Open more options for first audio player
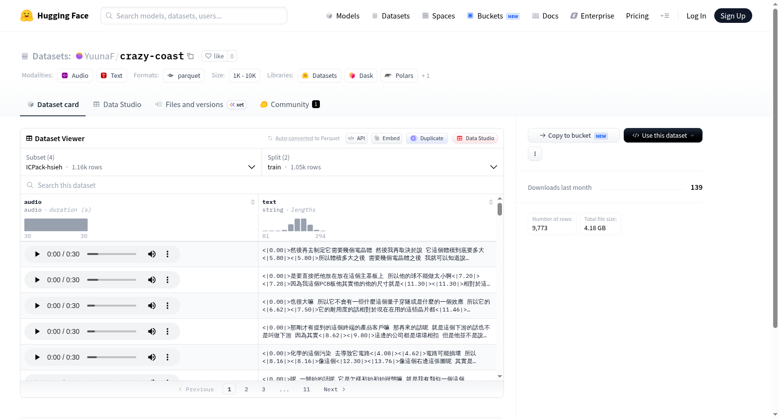Image resolution: width=779 pixels, height=419 pixels. point(167,254)
